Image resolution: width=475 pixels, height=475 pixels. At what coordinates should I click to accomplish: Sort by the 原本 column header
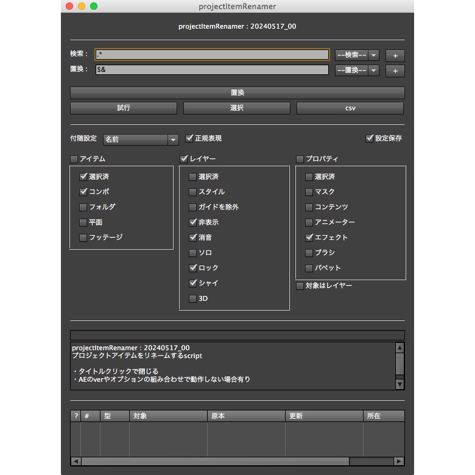pos(246,416)
